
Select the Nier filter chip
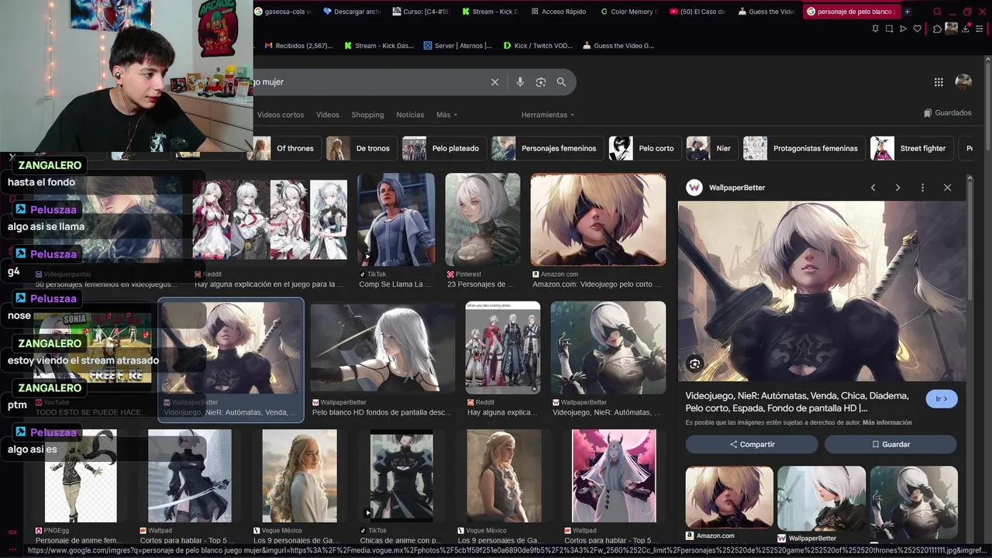click(712, 148)
